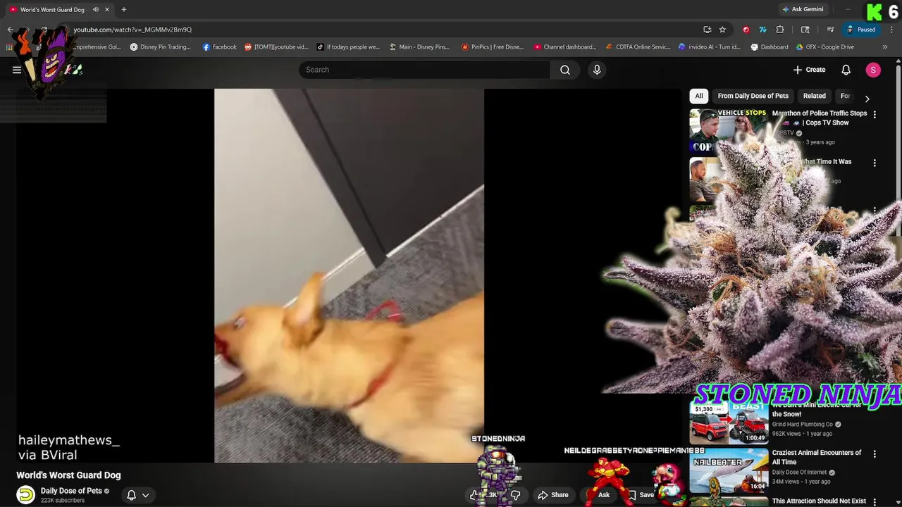Go back with the browser back arrow
The width and height of the screenshot is (902, 507).
coord(10,30)
